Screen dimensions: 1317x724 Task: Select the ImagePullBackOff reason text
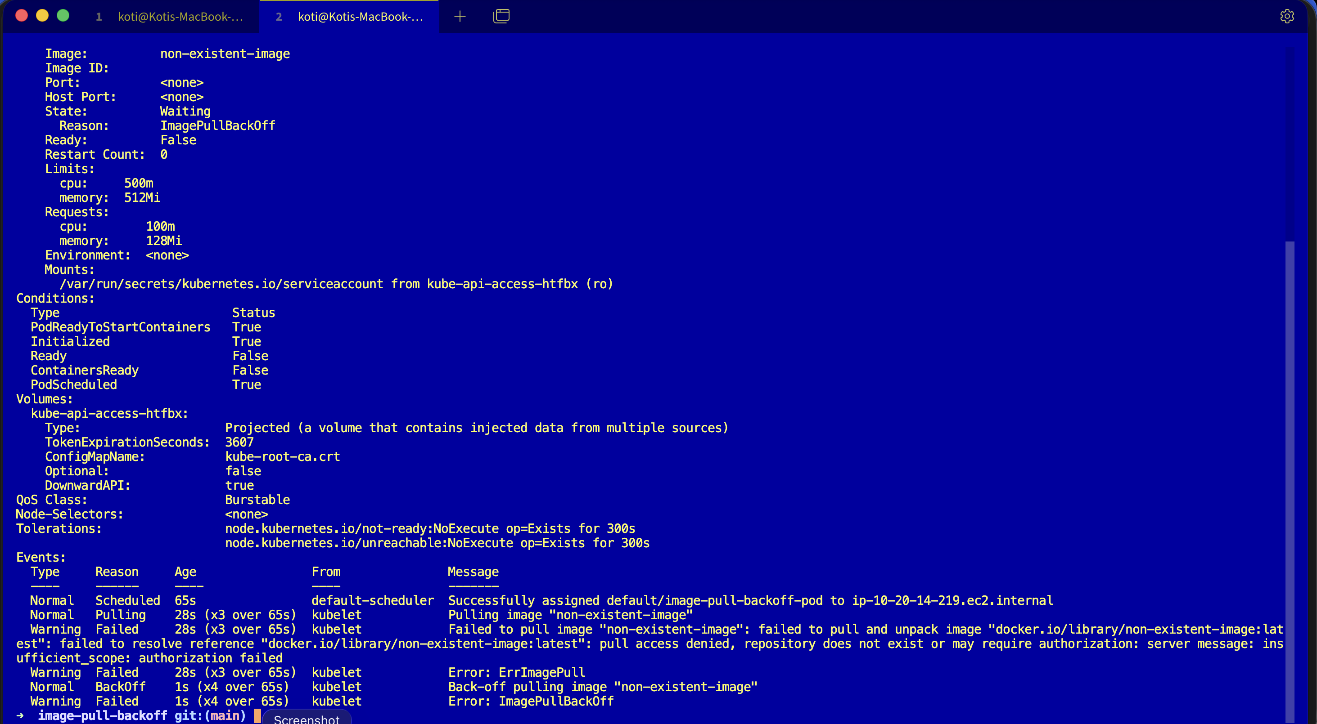pos(218,125)
